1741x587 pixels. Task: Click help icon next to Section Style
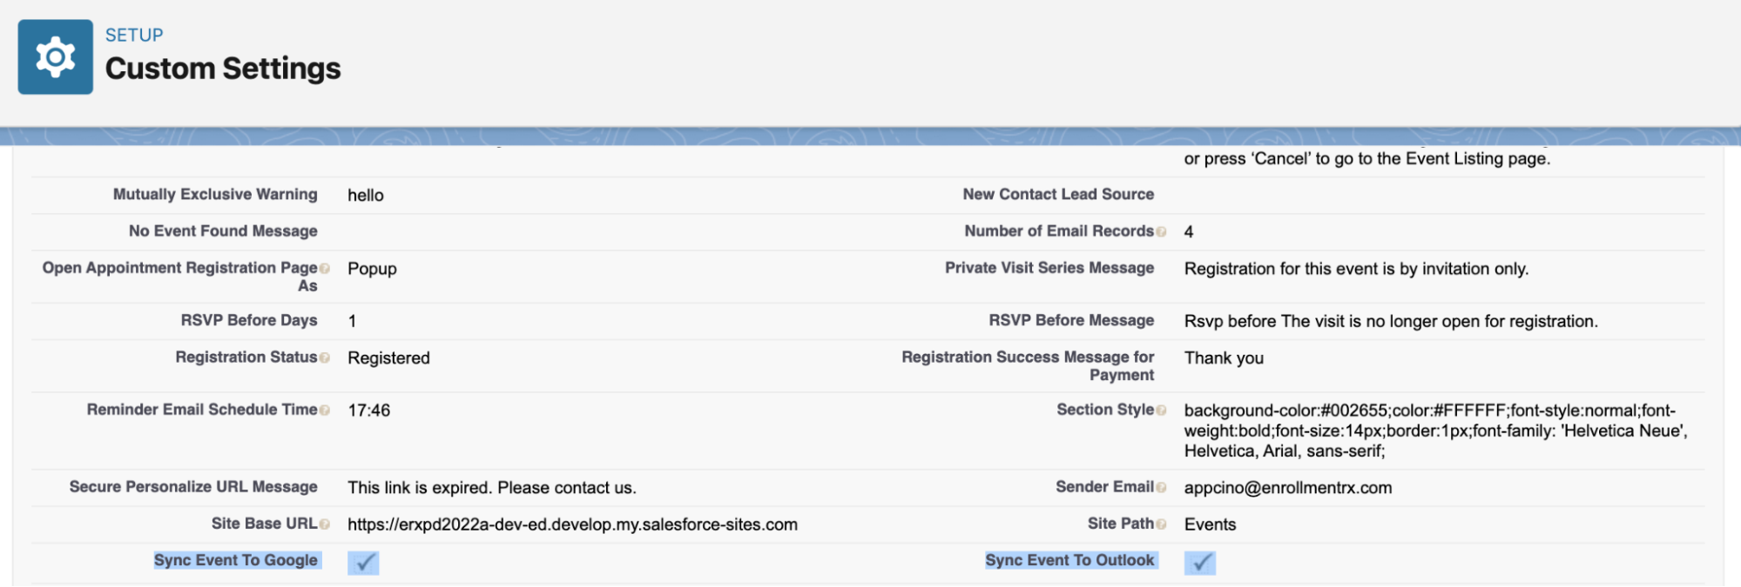coord(1161,410)
